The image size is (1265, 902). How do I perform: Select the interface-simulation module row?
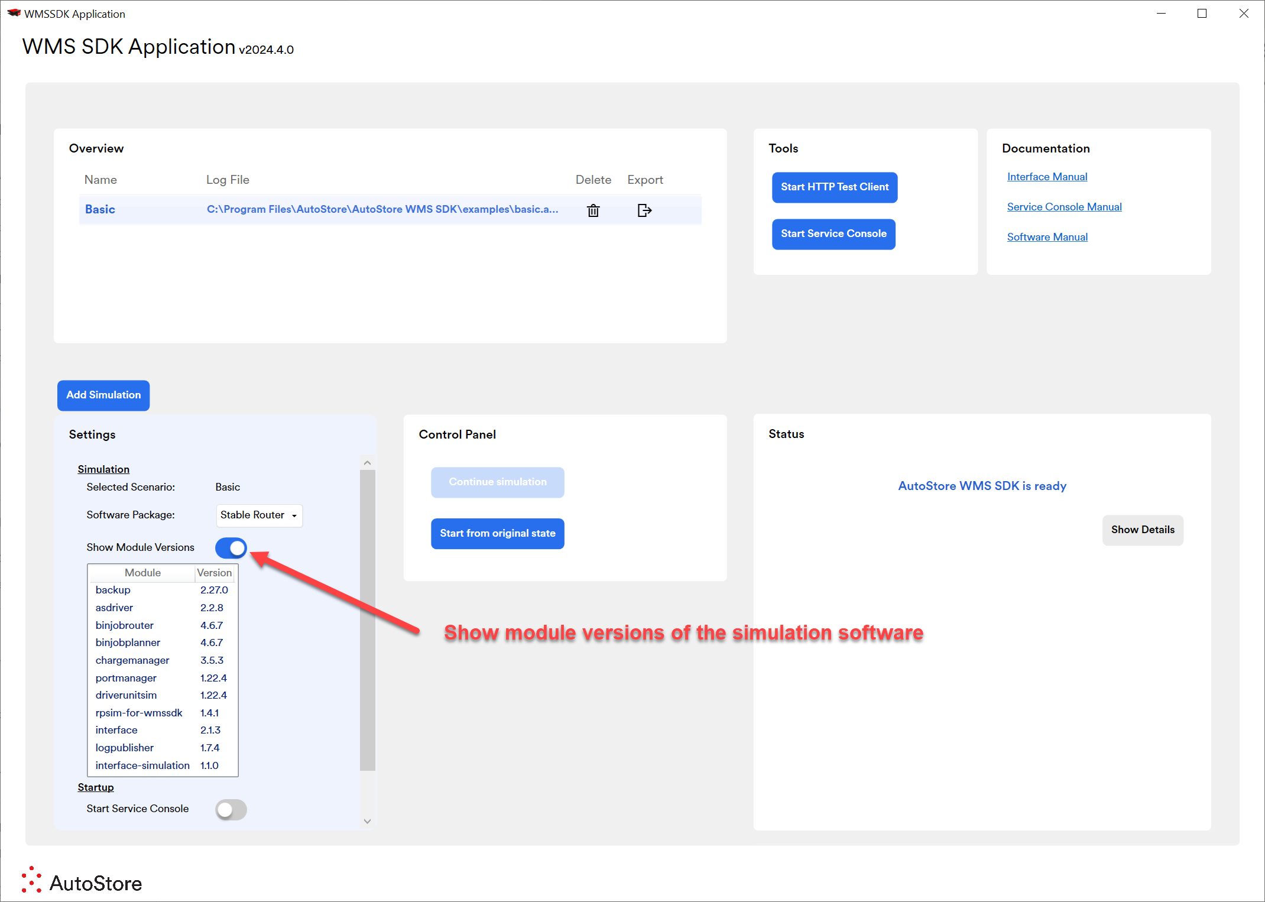pos(163,765)
